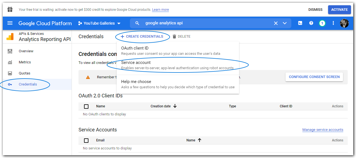356x158 pixels.
Task: Click the orange warning triangle icon
Action: (88, 77)
